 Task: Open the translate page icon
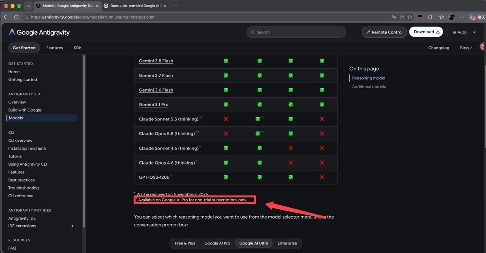pos(394,17)
